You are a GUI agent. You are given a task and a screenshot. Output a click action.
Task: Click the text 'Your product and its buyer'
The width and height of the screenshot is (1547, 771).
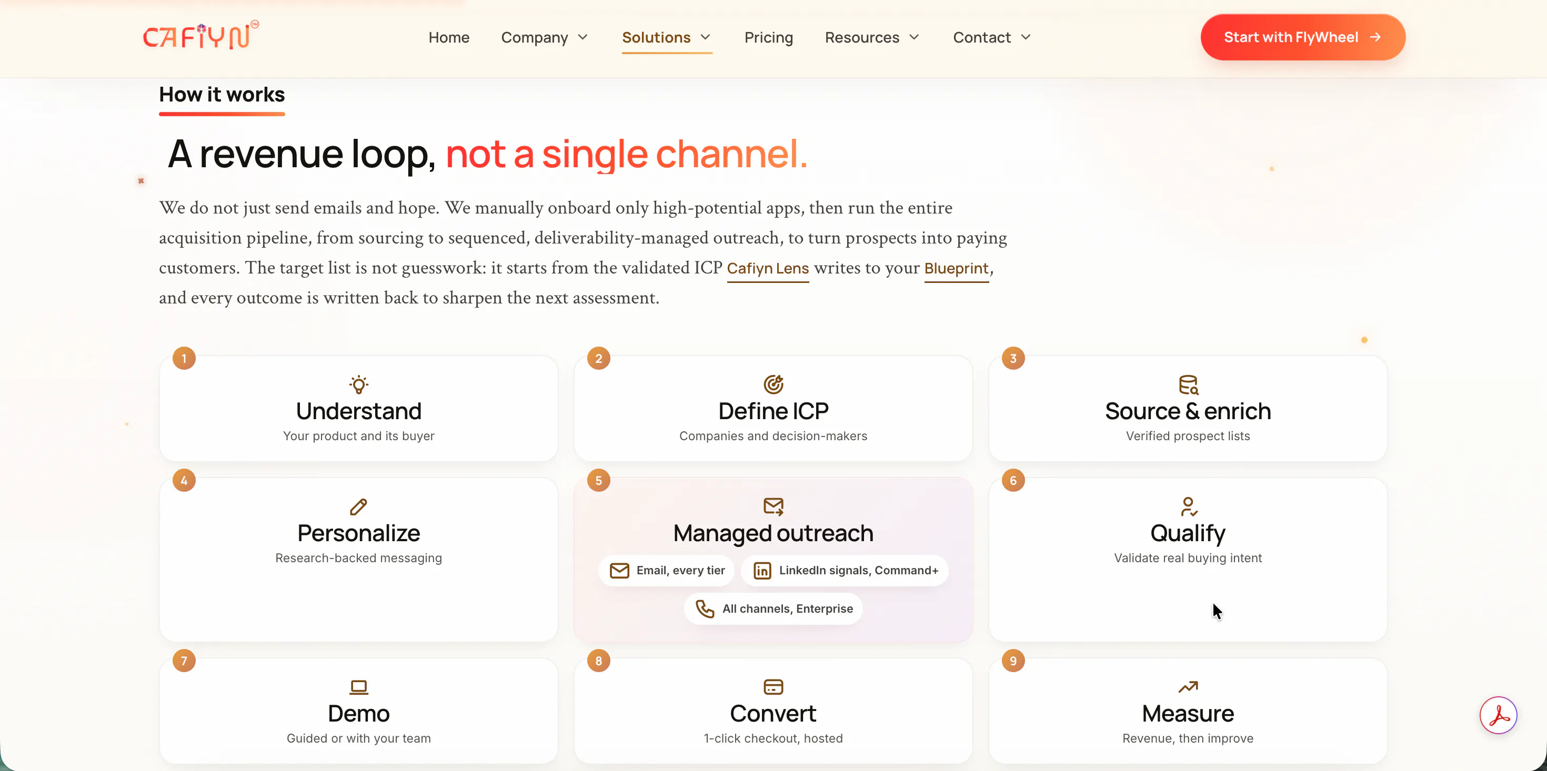[358, 436]
